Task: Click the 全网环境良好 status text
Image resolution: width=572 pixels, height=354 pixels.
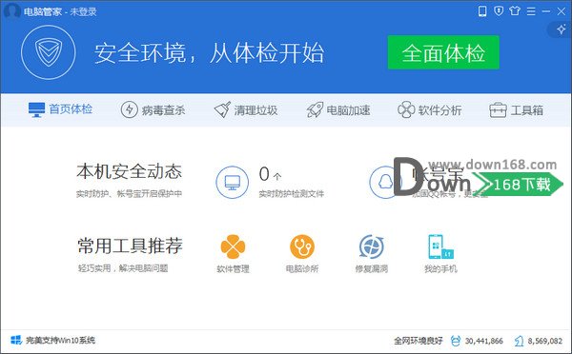Action: (x=419, y=341)
